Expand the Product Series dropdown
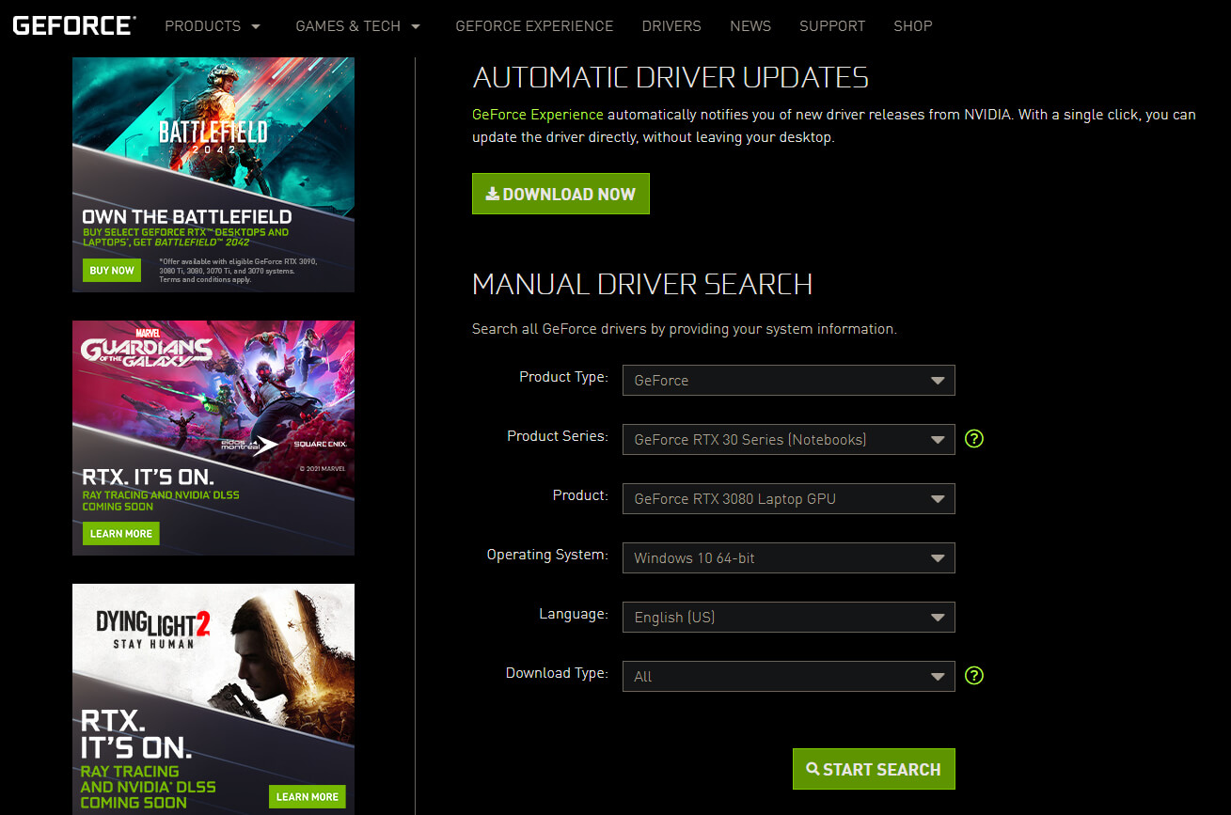The width and height of the screenshot is (1231, 815). coord(788,439)
